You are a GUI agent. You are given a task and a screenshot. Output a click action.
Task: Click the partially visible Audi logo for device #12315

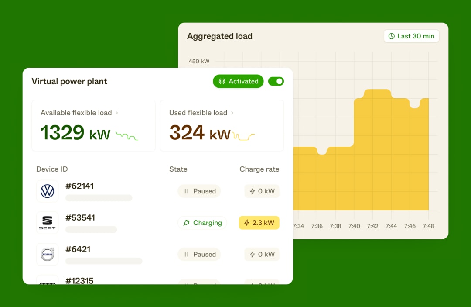(47, 283)
